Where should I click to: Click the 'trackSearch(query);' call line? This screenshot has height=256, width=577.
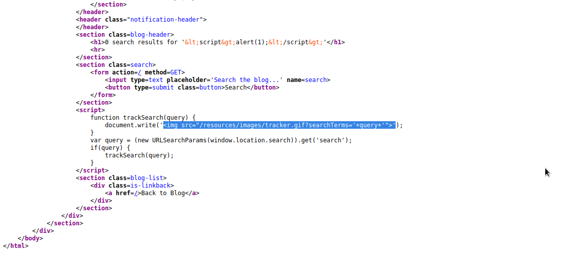pyautogui.click(x=139, y=155)
